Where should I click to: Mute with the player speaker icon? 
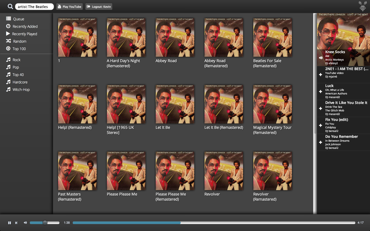point(25,223)
